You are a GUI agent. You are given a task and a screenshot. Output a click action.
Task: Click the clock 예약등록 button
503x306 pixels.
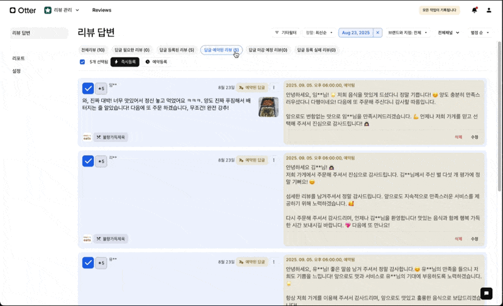(x=156, y=62)
